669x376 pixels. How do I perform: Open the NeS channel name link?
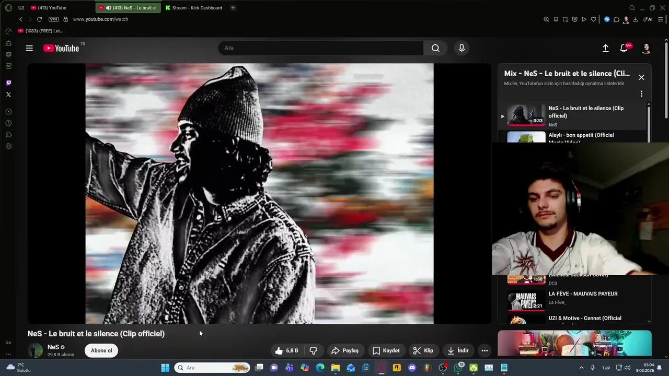coord(53,347)
